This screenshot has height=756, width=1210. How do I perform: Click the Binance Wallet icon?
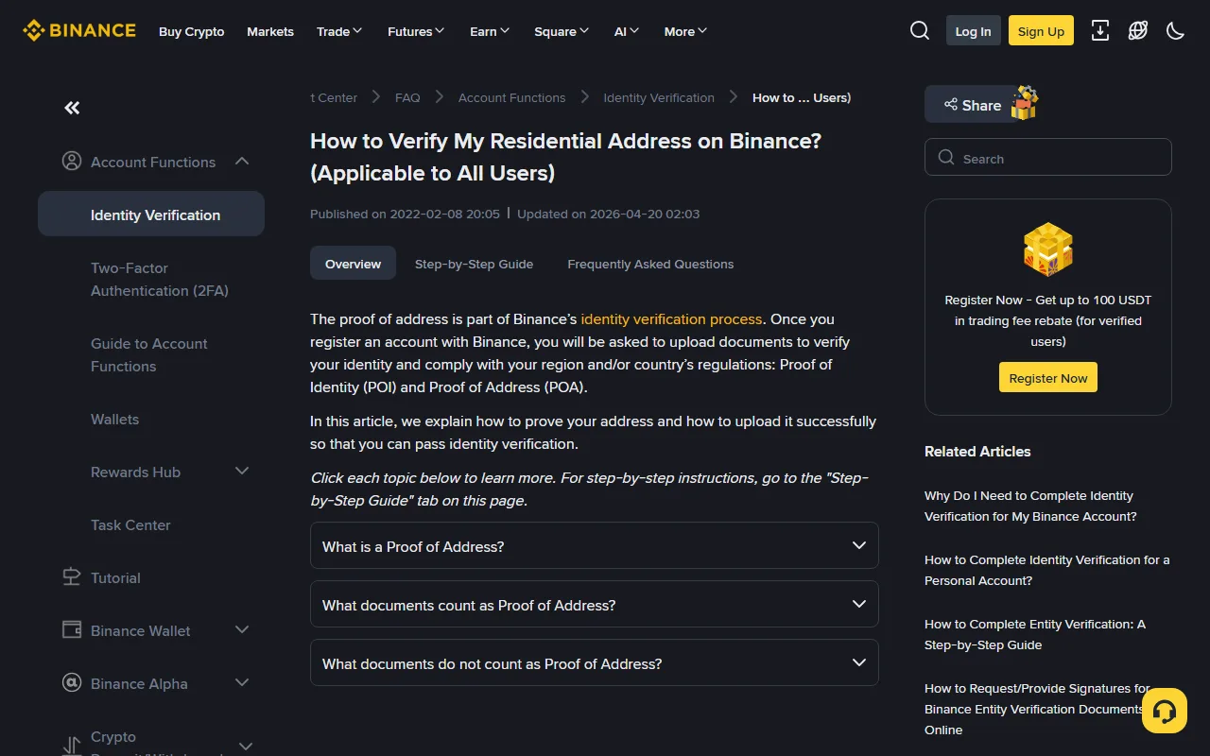tap(71, 630)
